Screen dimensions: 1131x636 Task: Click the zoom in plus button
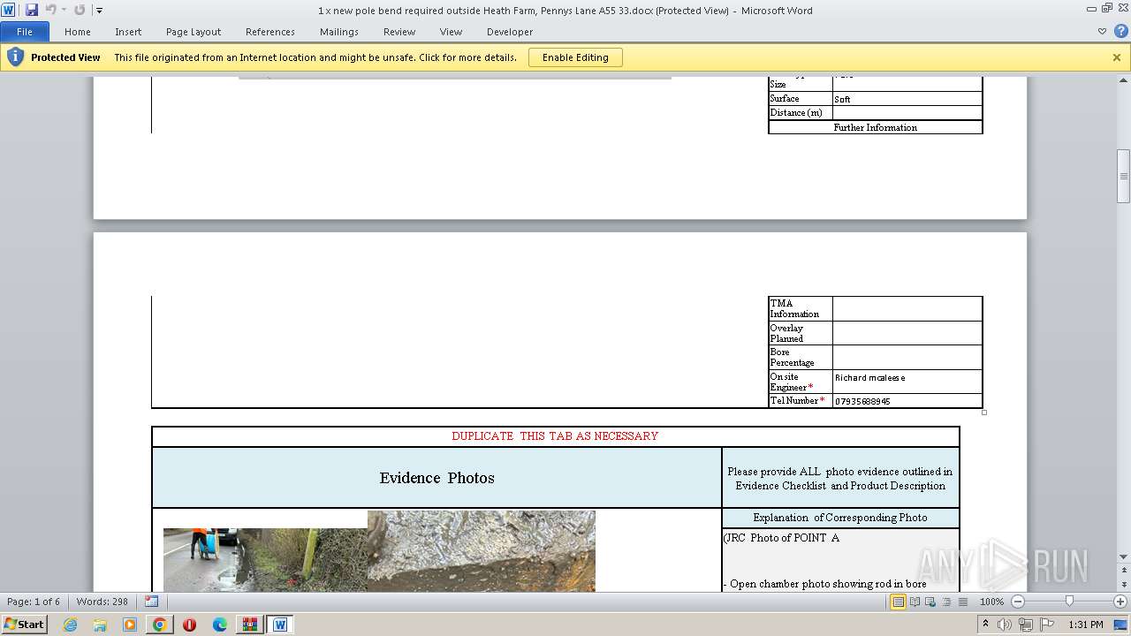(x=1120, y=602)
